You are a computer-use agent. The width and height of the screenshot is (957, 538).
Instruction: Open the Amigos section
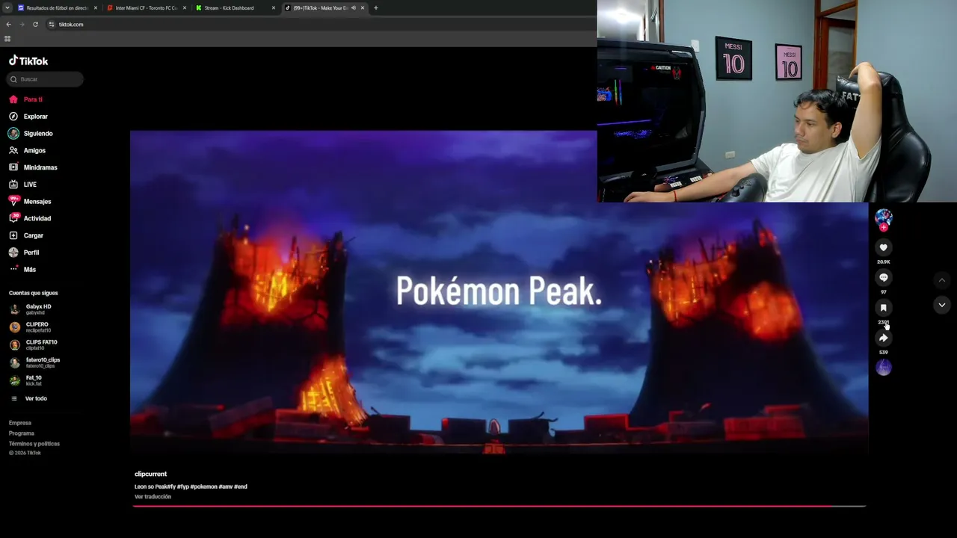tap(34, 150)
